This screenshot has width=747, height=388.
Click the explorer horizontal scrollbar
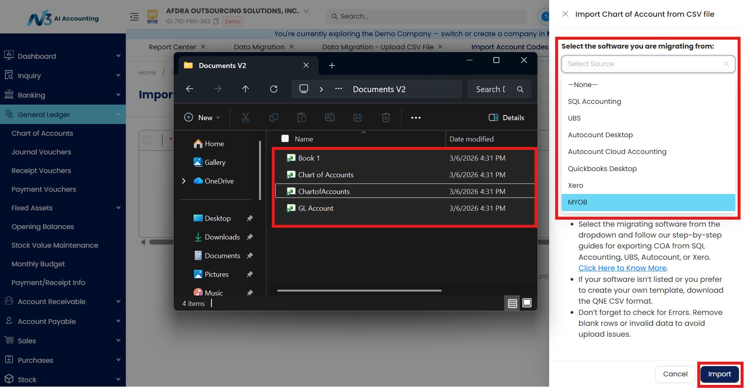pyautogui.click(x=359, y=290)
